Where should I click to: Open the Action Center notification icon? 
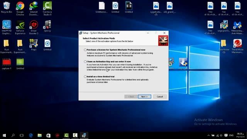(226, 136)
